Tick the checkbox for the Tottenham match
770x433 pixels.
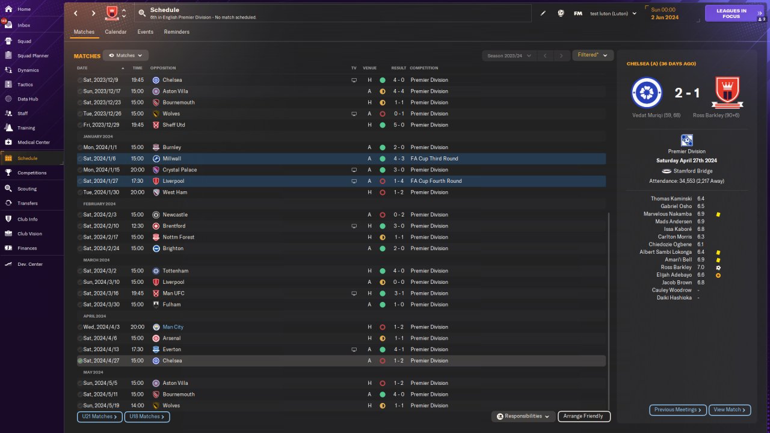coord(80,271)
